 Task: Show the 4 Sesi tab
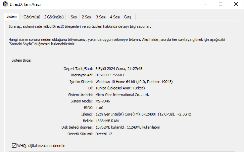coord(115,17)
